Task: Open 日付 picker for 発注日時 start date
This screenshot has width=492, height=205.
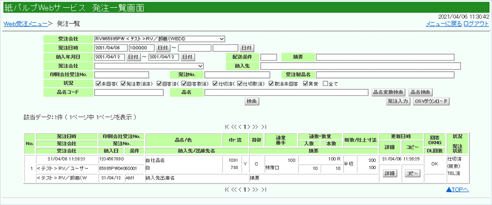Action: point(163,48)
